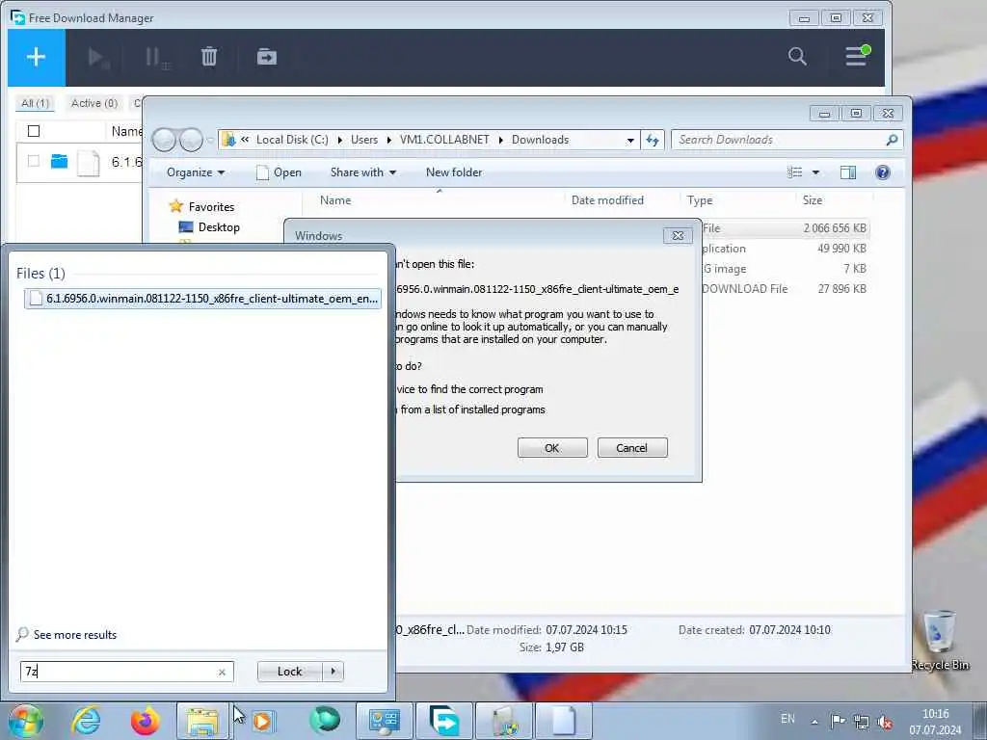Create a New folder
Viewport: 987px width, 740px height.
pos(454,172)
